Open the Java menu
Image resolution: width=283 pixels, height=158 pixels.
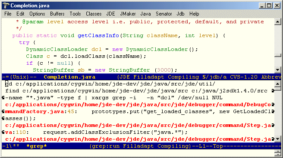[145, 14]
